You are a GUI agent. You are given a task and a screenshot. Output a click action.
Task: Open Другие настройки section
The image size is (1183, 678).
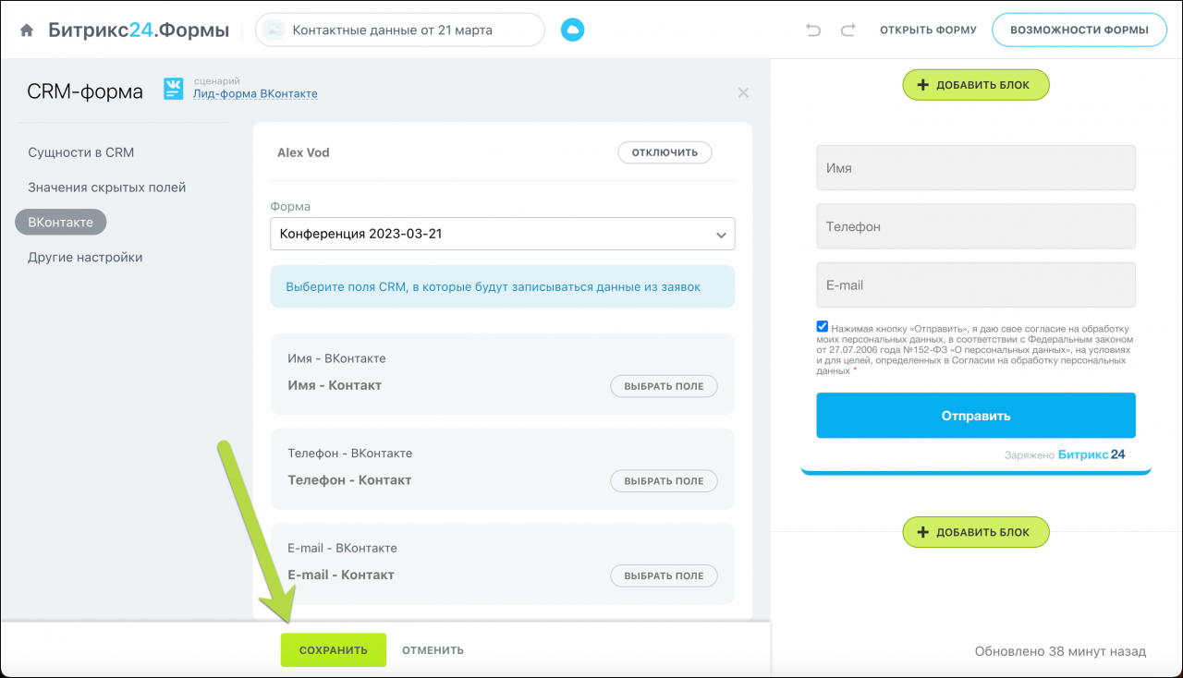85,258
